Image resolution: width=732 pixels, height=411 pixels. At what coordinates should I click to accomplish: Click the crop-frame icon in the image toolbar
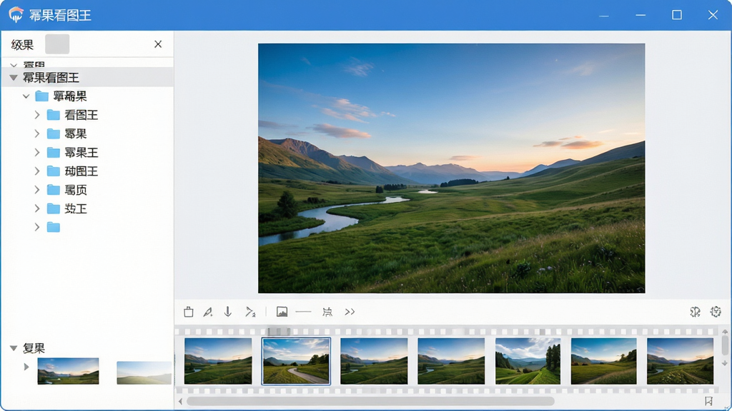click(327, 312)
